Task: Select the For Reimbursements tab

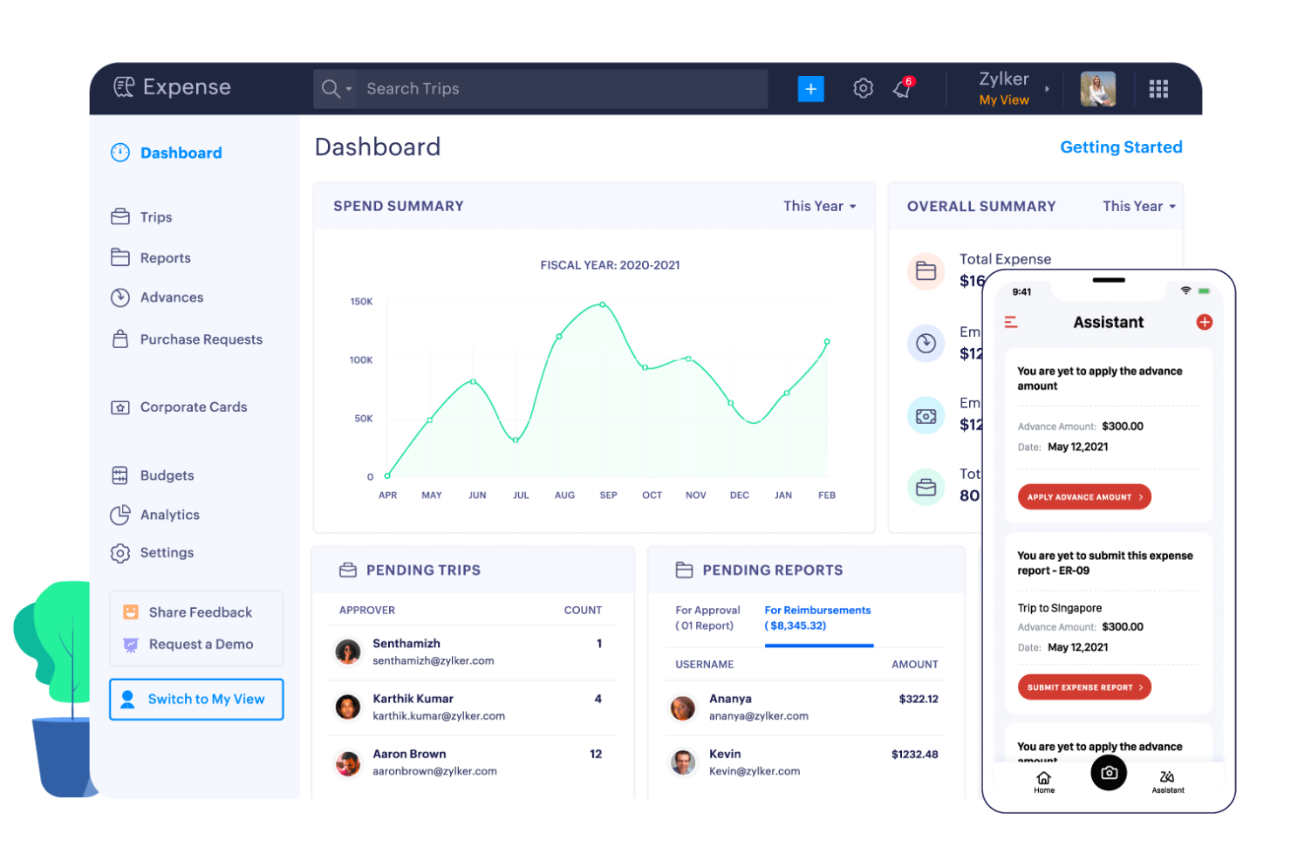Action: pyautogui.click(x=817, y=618)
